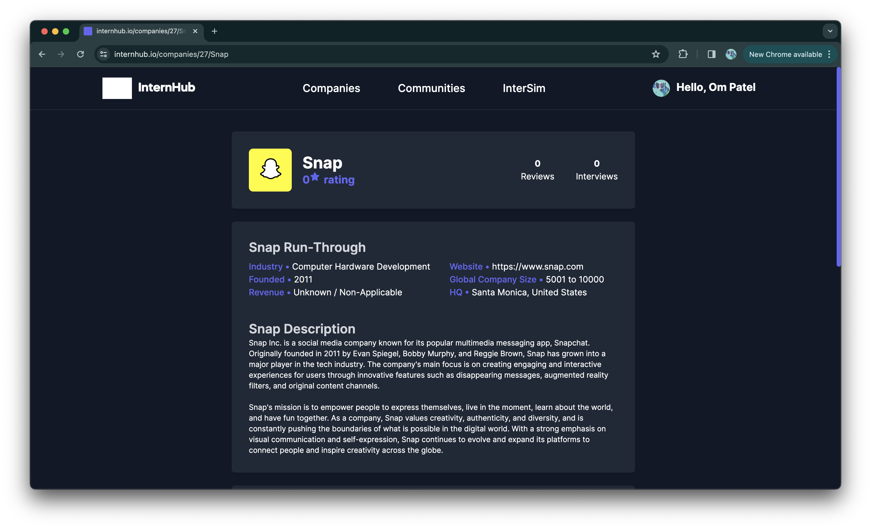Open Chrome three-dot menu
Screen dimensions: 871x529
point(829,54)
